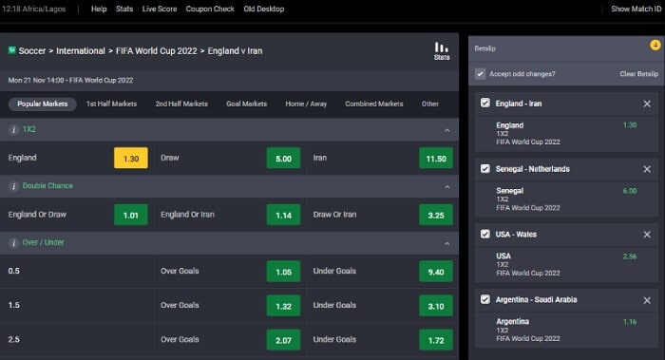This screenshot has width=665, height=360.
Task: Switch to 2nd Half Markets tab
Action: click(x=181, y=104)
